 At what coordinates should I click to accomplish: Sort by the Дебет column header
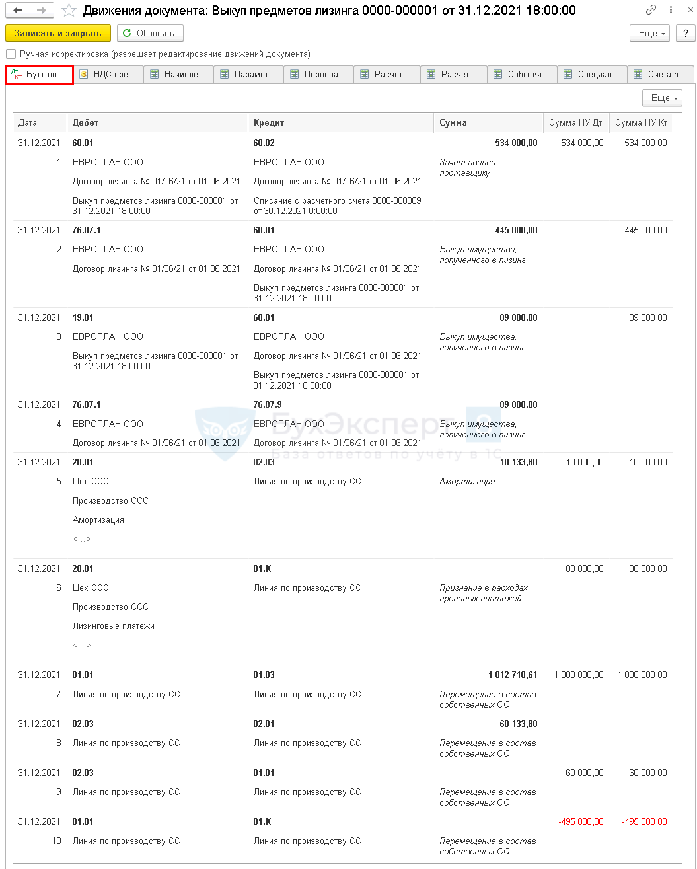[x=157, y=123]
